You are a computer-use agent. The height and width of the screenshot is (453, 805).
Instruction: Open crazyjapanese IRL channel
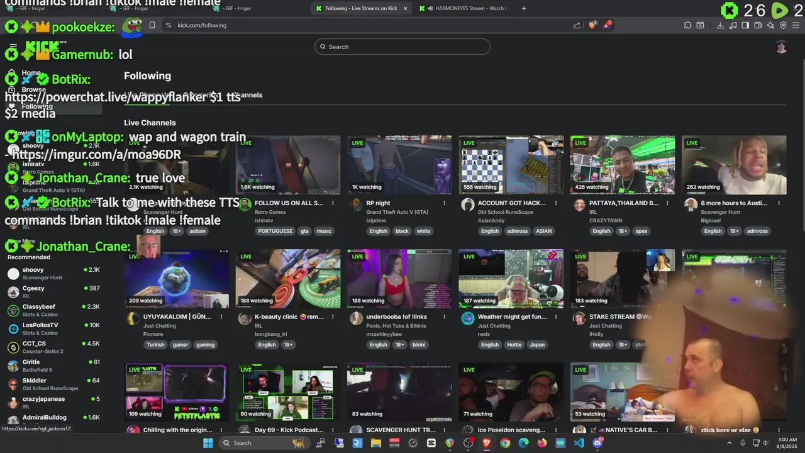54,403
